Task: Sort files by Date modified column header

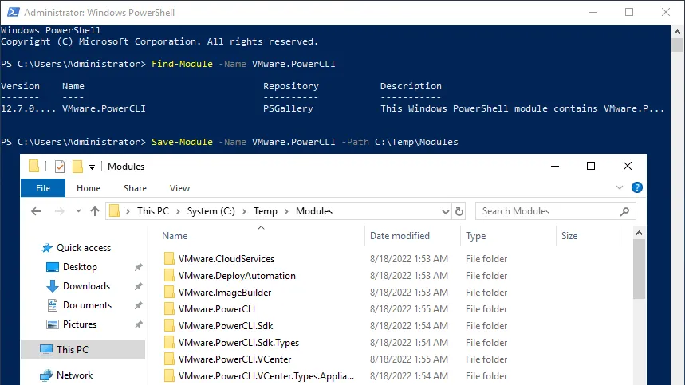Action: point(400,236)
